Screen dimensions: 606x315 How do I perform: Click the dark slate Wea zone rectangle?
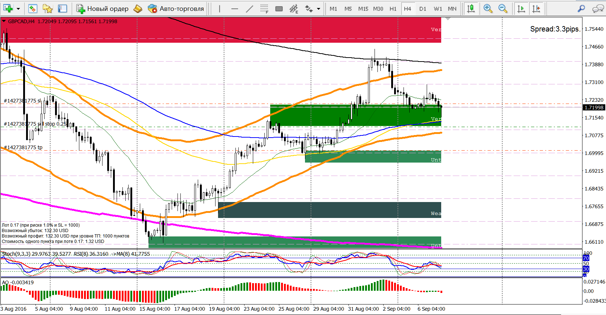pos(330,210)
